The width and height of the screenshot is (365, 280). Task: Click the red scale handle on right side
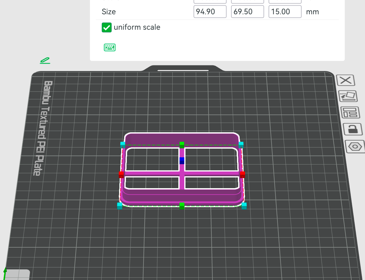243,174
